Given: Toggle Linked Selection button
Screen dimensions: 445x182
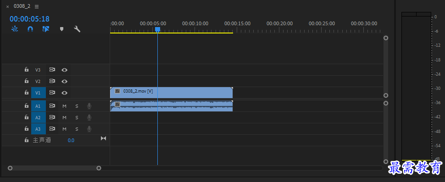Looking at the screenshot, I should [x=46, y=29].
